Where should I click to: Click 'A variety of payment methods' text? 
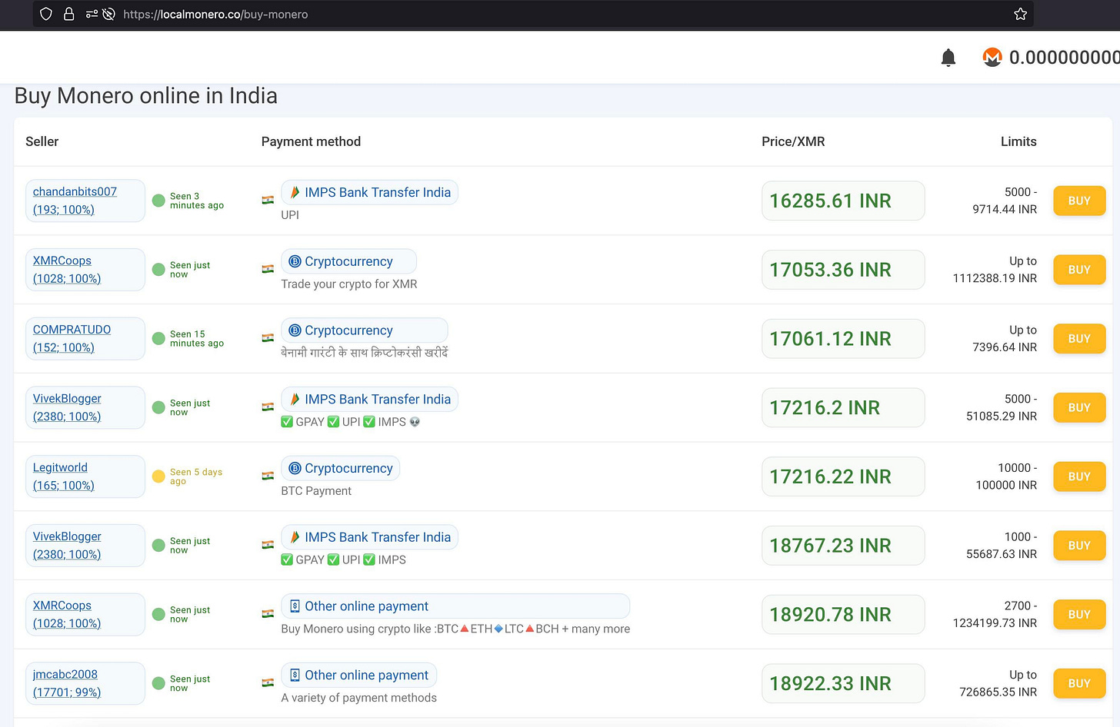(x=359, y=698)
